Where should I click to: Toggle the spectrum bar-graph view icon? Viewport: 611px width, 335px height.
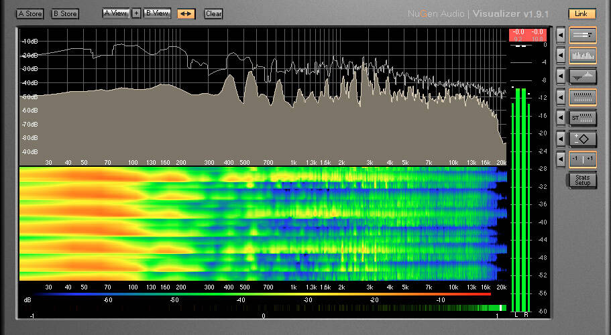click(581, 55)
